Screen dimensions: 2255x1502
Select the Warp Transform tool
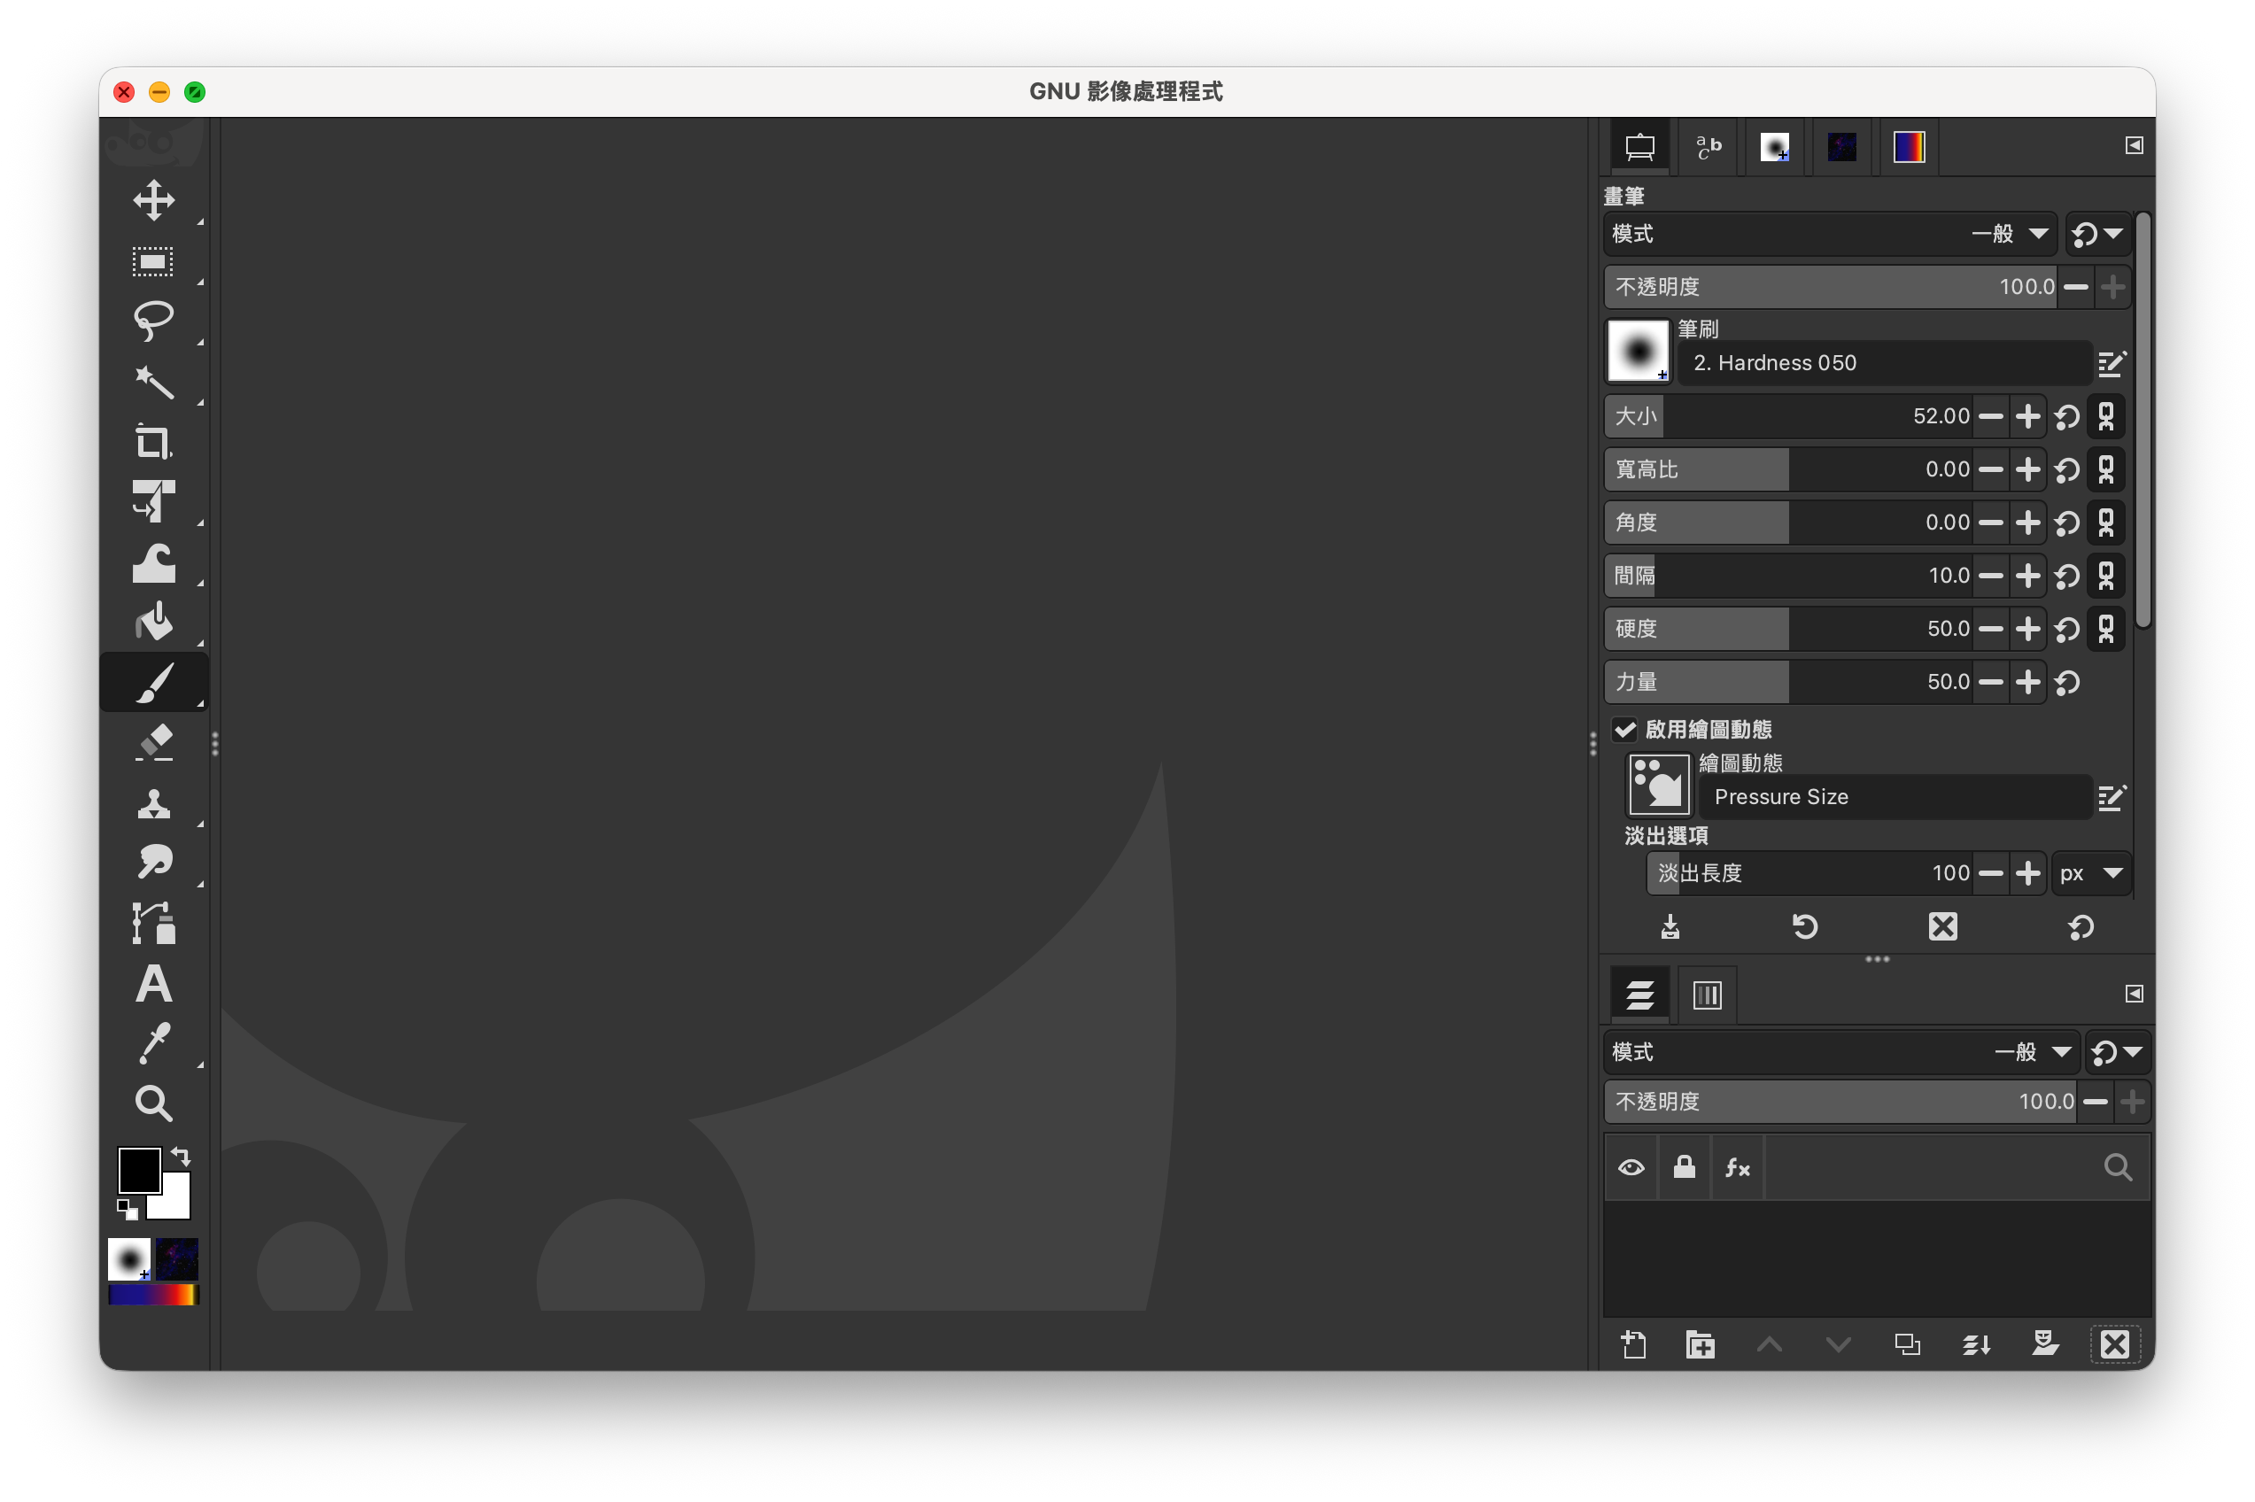153,562
